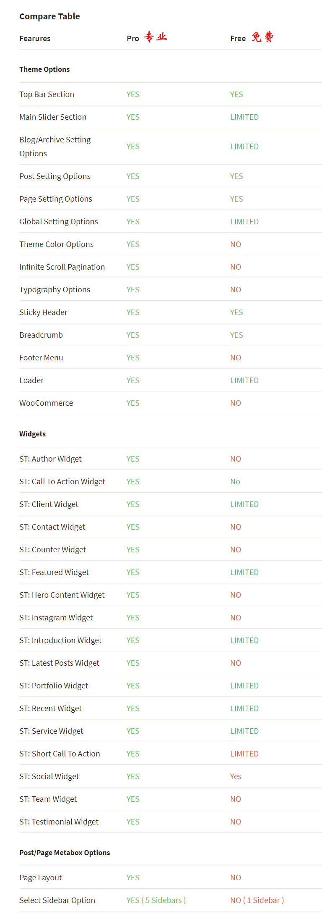Select the "Free" column header text
Viewport: 322px width, 924px height.
(238, 39)
